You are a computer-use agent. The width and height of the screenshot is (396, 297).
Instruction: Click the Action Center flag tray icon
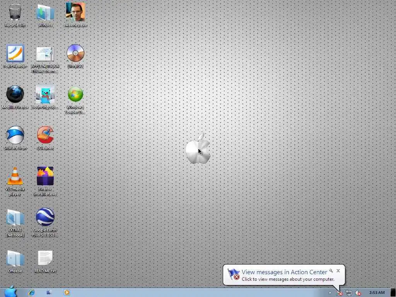click(340, 293)
